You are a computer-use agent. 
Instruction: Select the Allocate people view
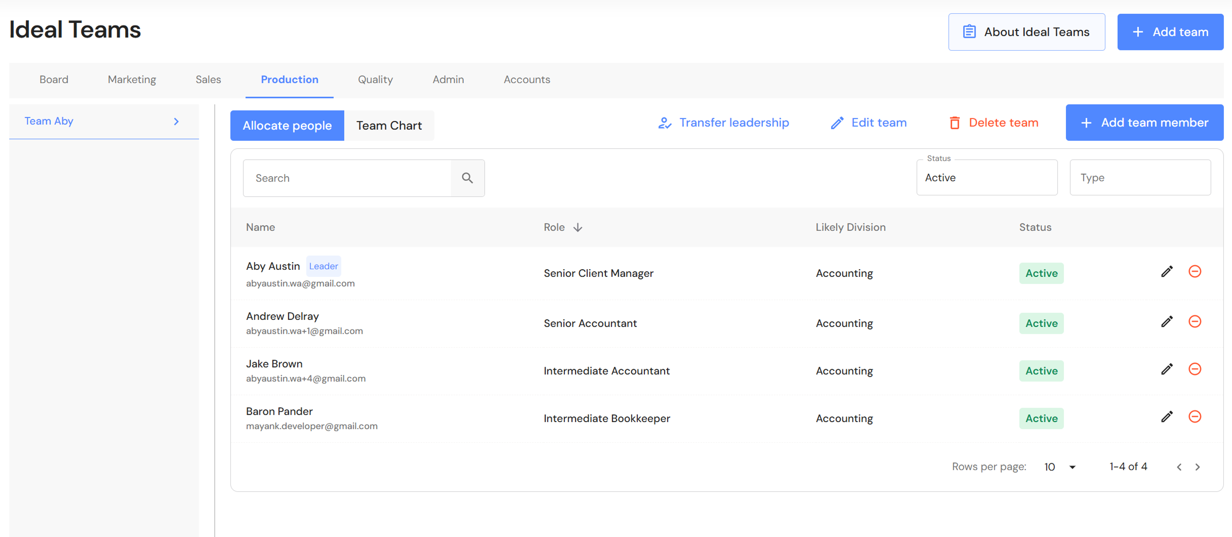click(287, 125)
